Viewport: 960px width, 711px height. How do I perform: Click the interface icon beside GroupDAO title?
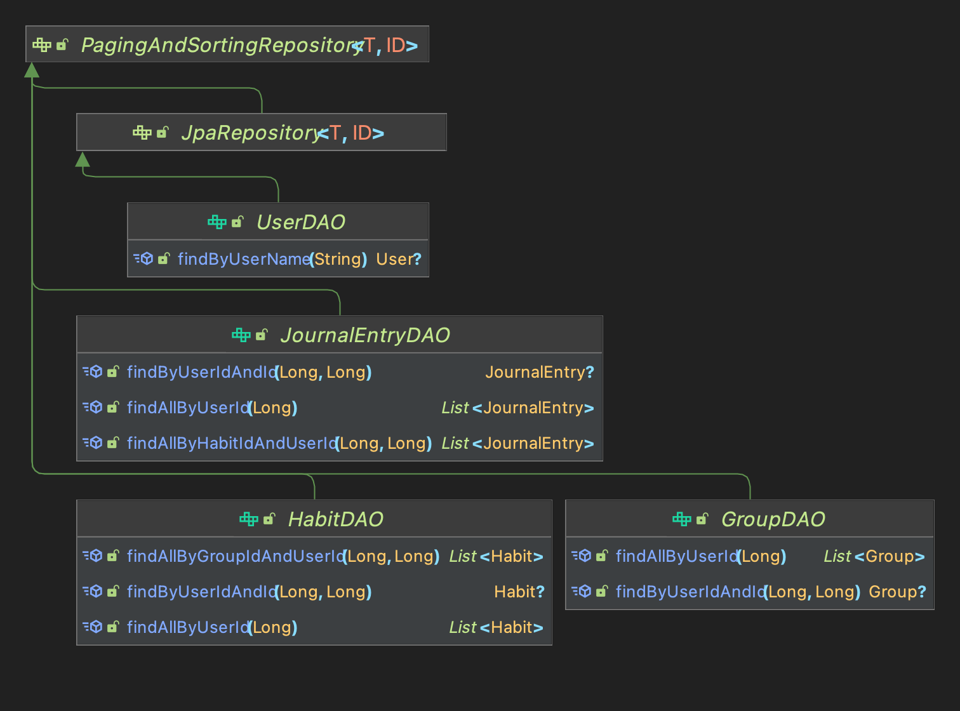(682, 519)
